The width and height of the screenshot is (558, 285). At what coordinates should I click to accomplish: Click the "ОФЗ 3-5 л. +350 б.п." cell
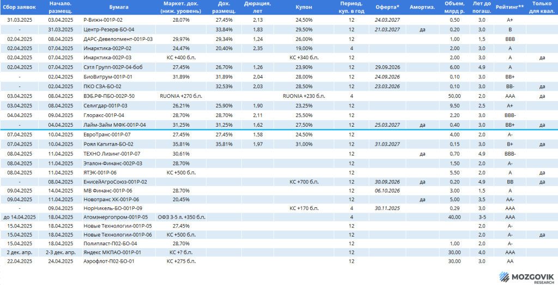(x=181, y=217)
